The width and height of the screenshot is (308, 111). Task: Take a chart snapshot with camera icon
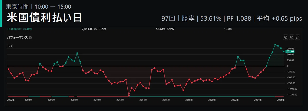point(292,37)
